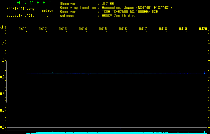
Task: Click the 0411 time marker
Action: click(x=22, y=29)
